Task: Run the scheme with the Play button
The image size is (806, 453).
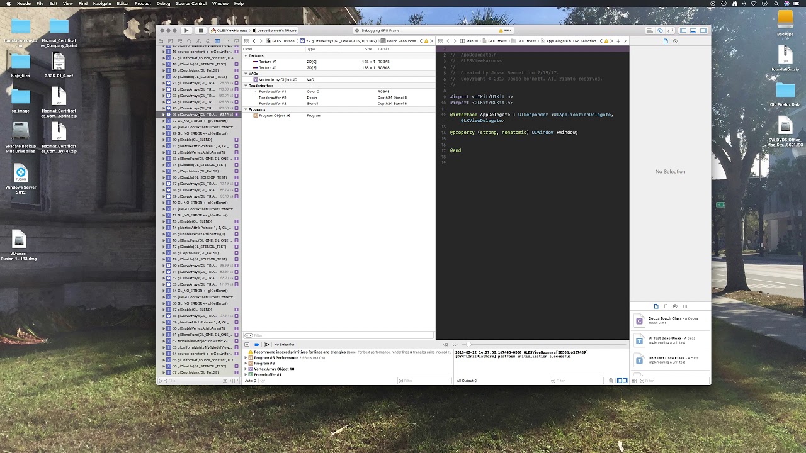Action: click(186, 30)
